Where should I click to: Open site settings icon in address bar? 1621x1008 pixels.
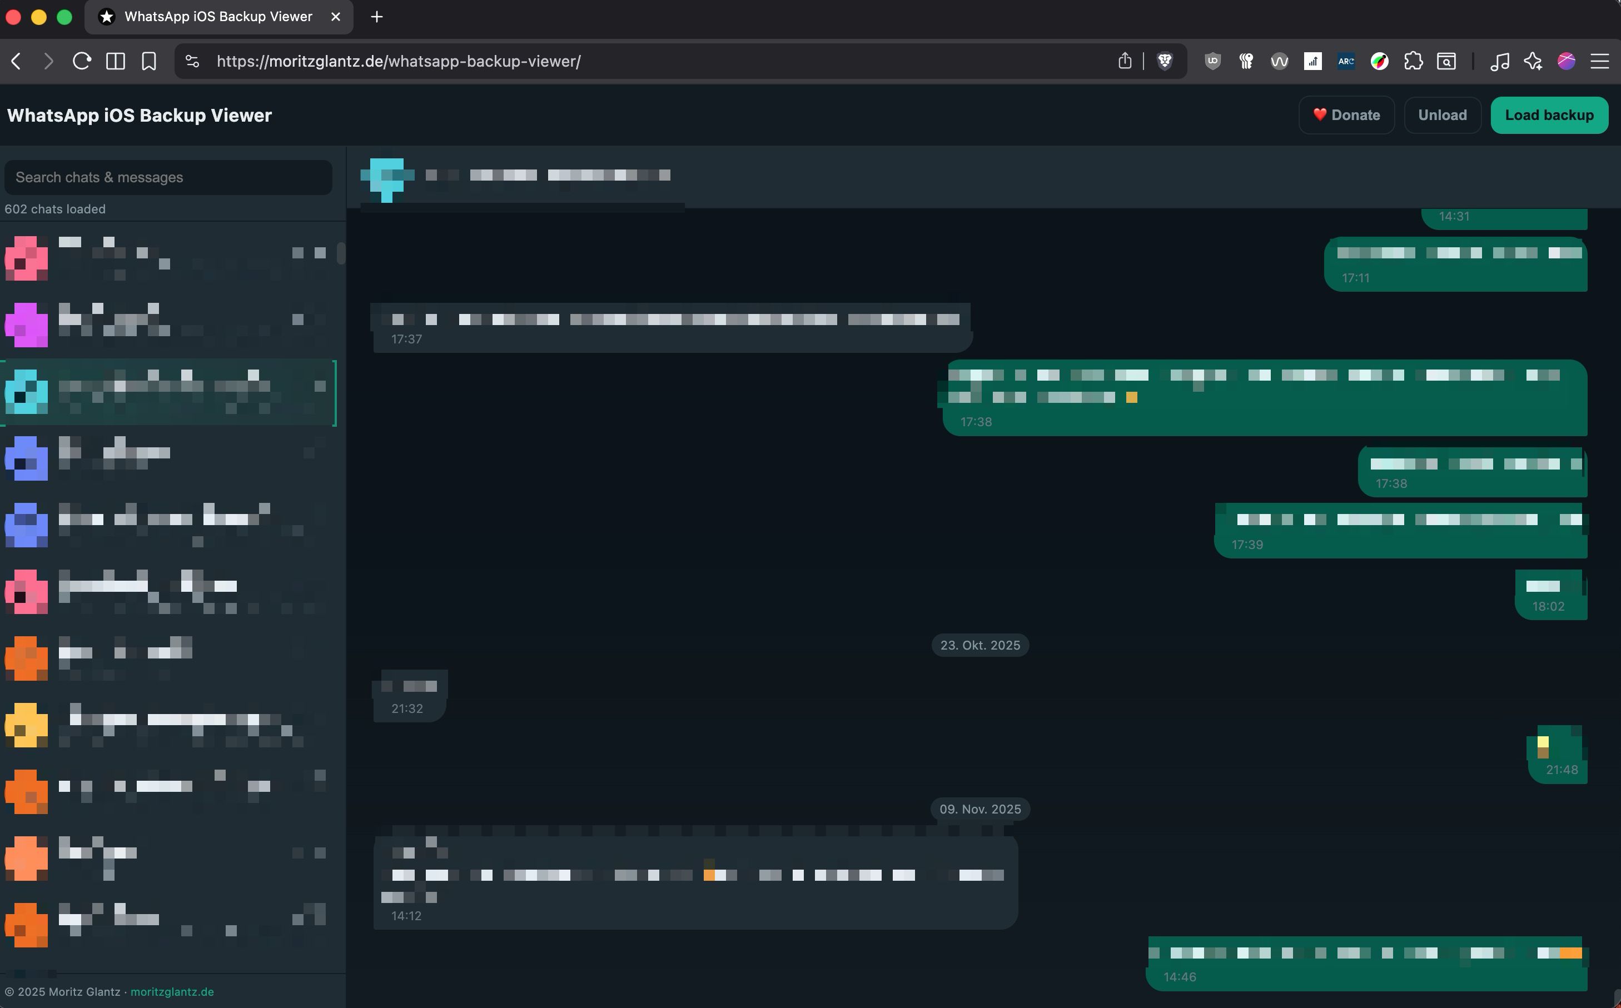[192, 61]
